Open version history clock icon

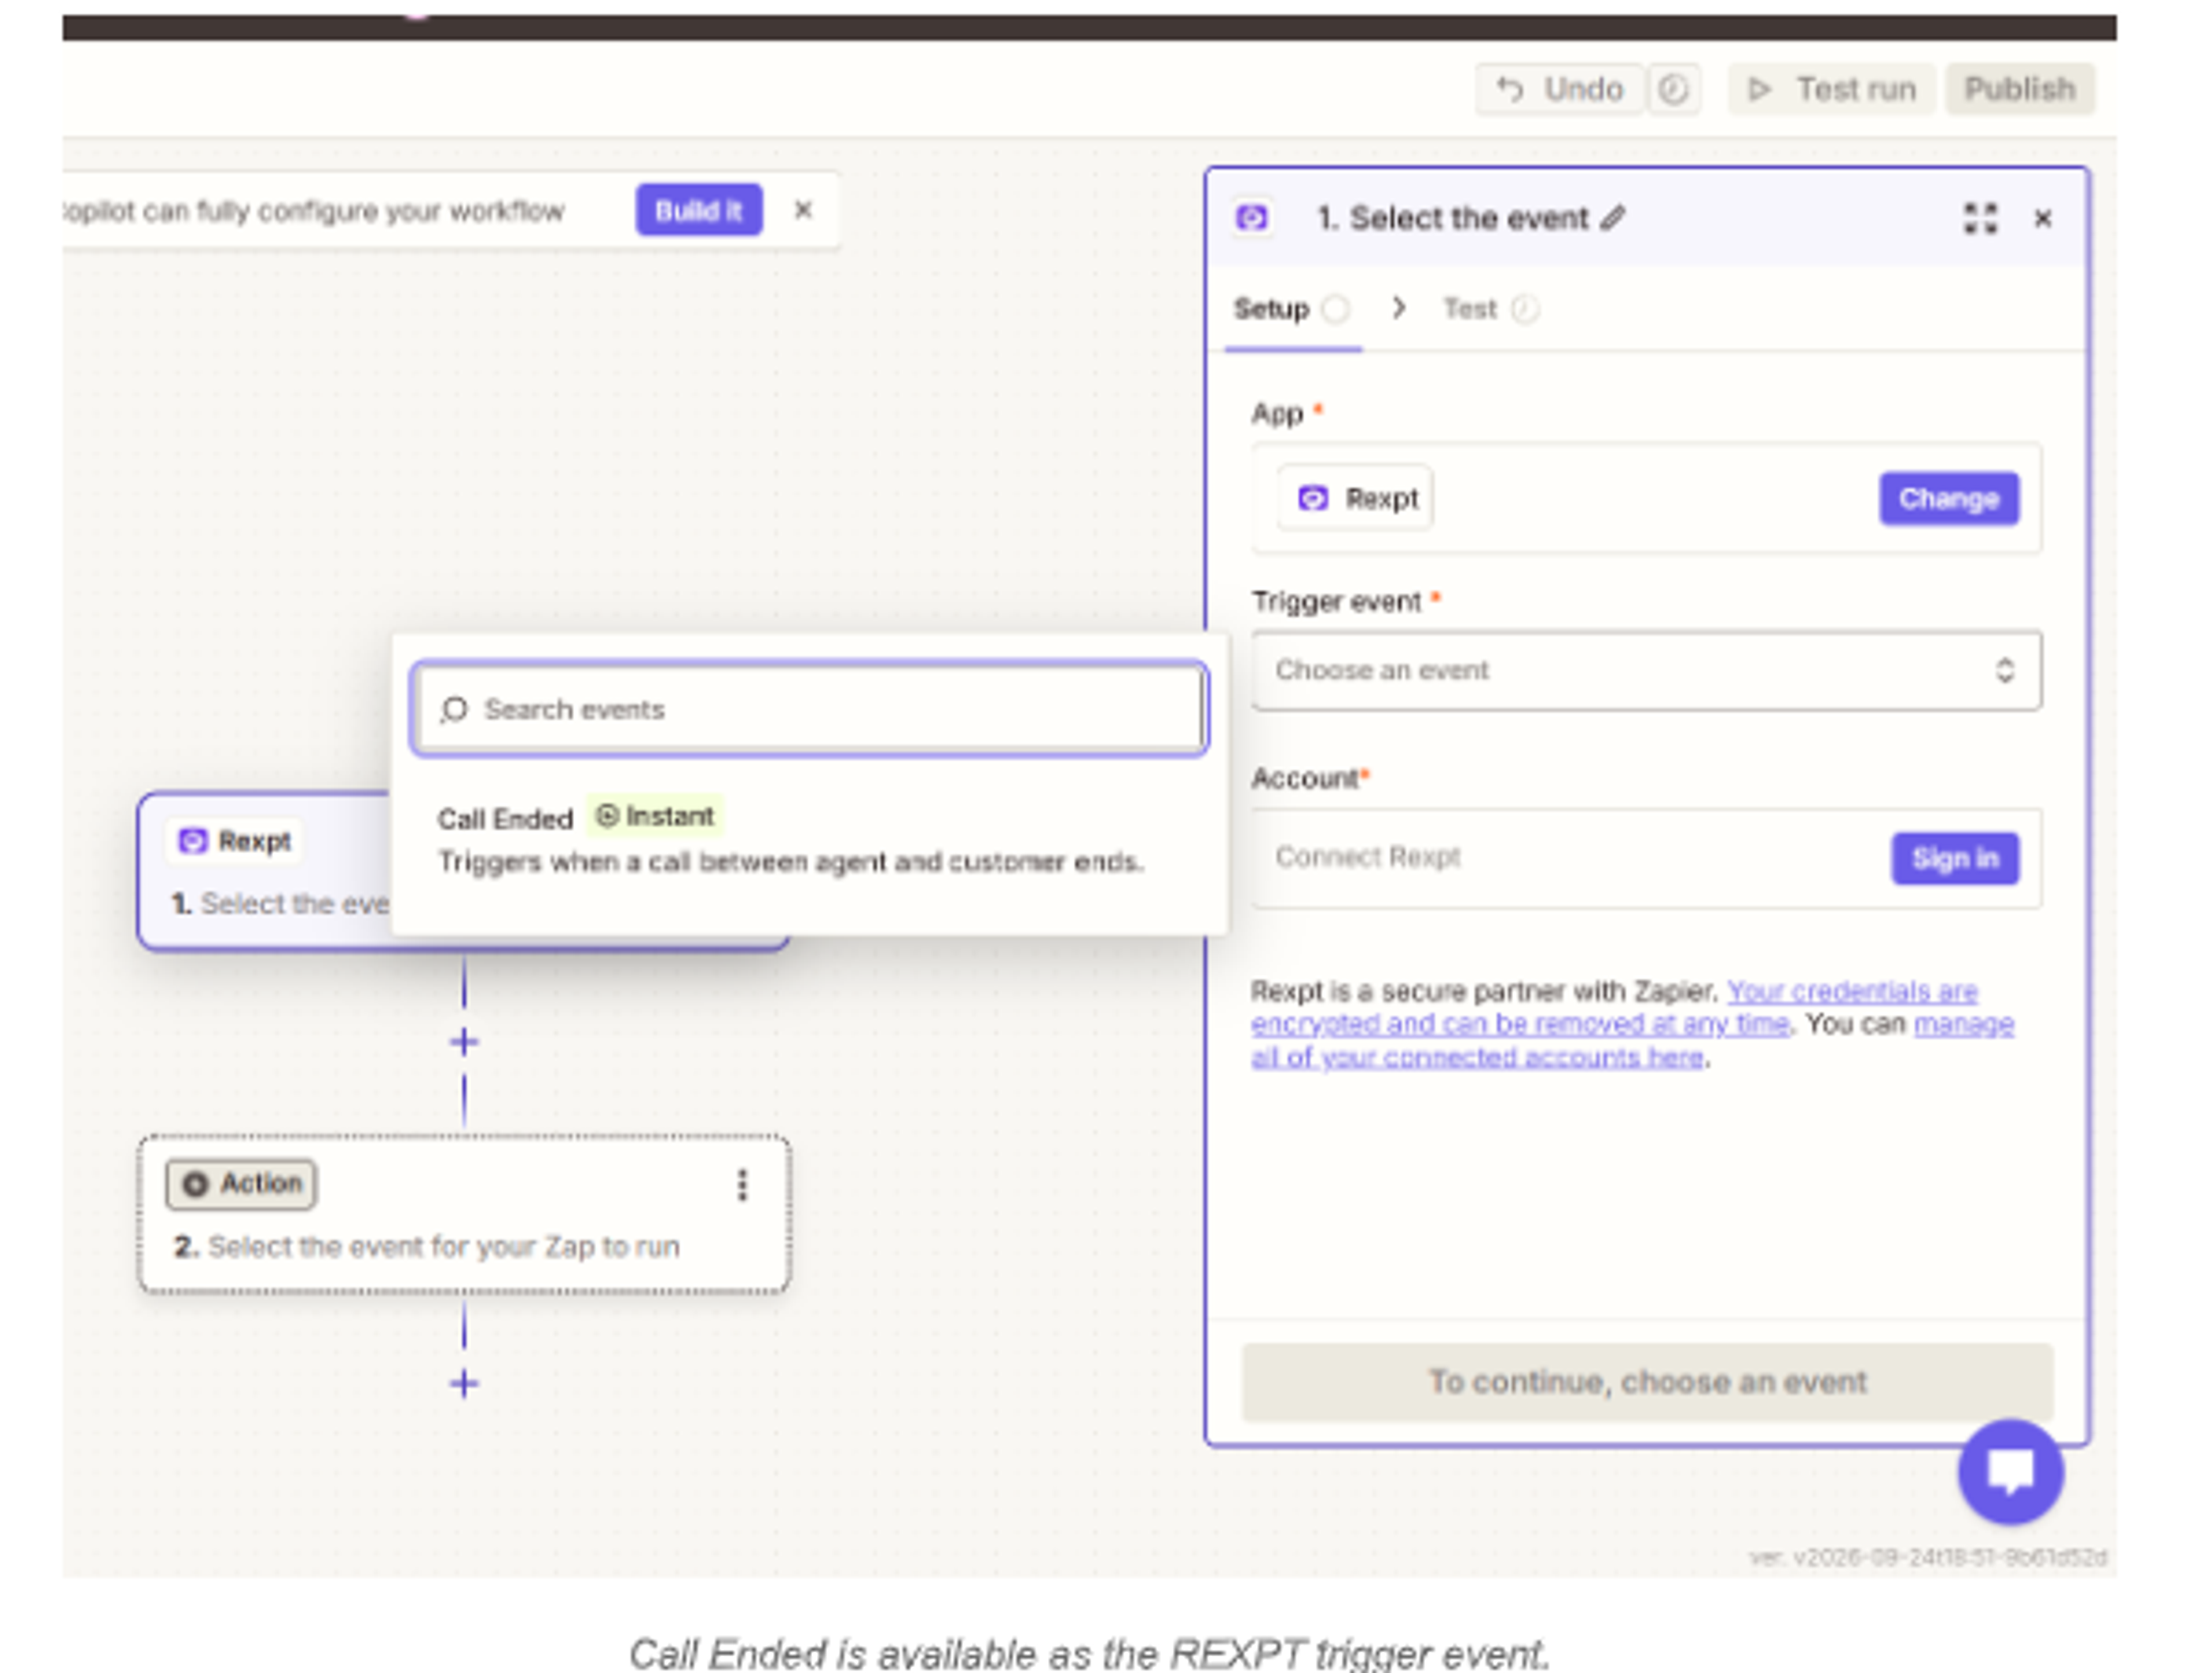click(1674, 90)
